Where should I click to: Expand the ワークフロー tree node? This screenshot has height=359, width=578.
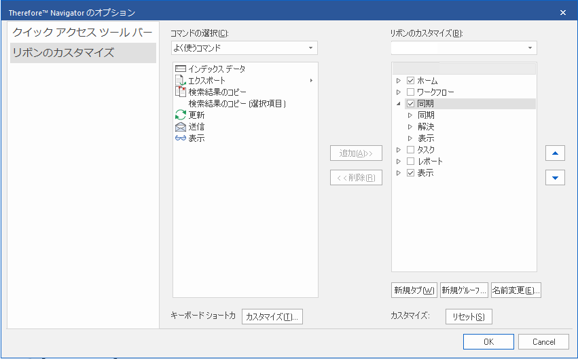pos(399,92)
